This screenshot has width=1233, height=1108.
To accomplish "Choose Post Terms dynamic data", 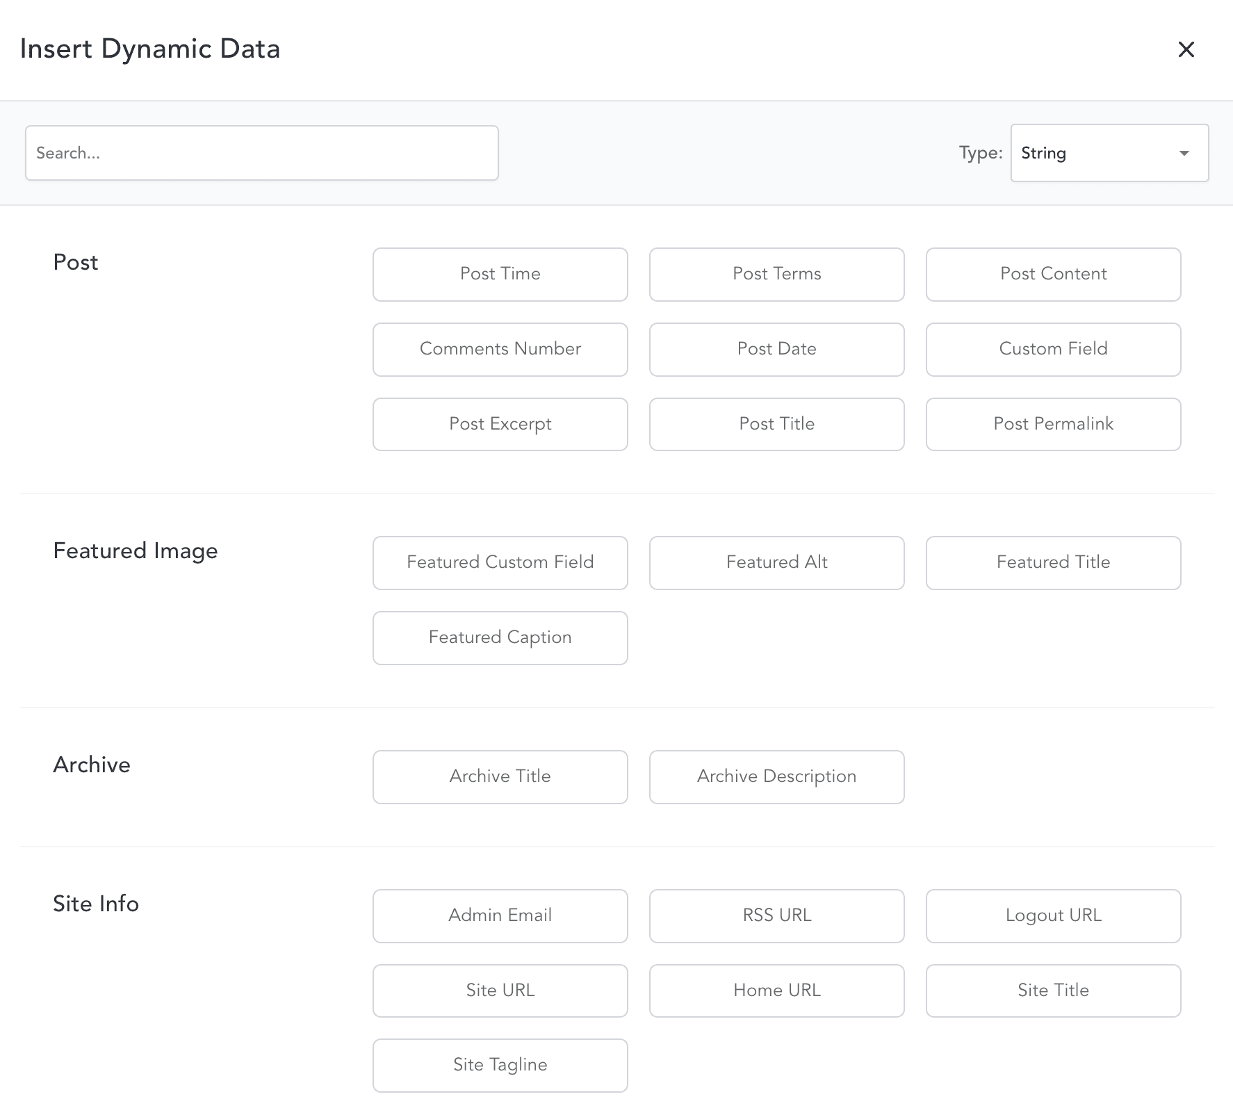I will point(776,274).
